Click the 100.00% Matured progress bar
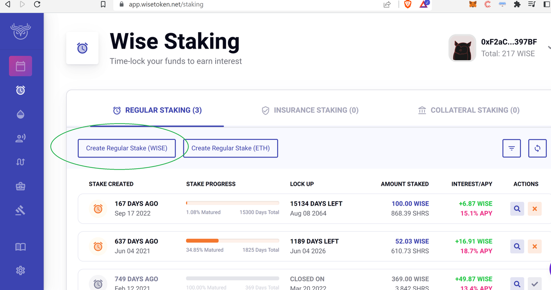551x290 pixels. [232, 278]
